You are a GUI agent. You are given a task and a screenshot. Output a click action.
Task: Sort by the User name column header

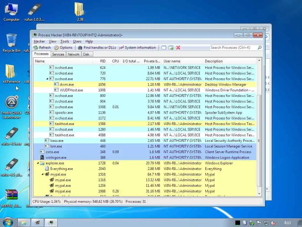point(182,61)
